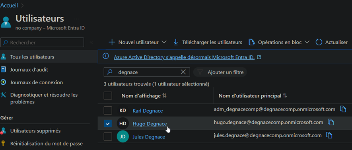Open the ellipsis menu beside Utilisateurs title

click(x=76, y=19)
